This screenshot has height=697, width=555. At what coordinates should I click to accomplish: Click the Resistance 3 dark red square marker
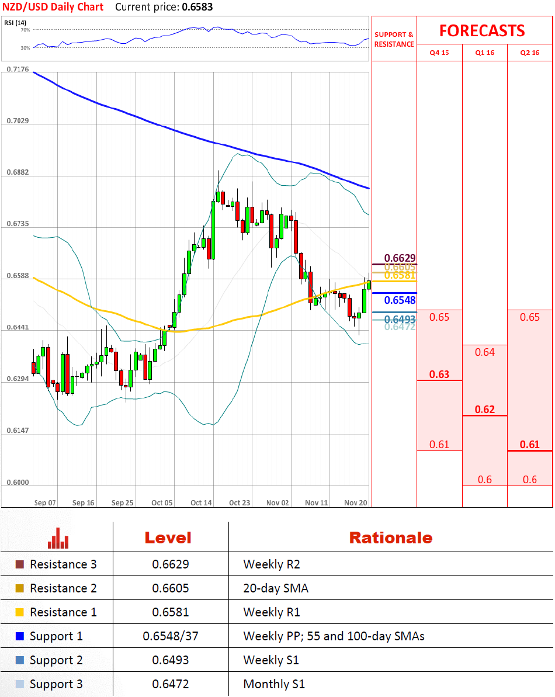click(x=20, y=564)
